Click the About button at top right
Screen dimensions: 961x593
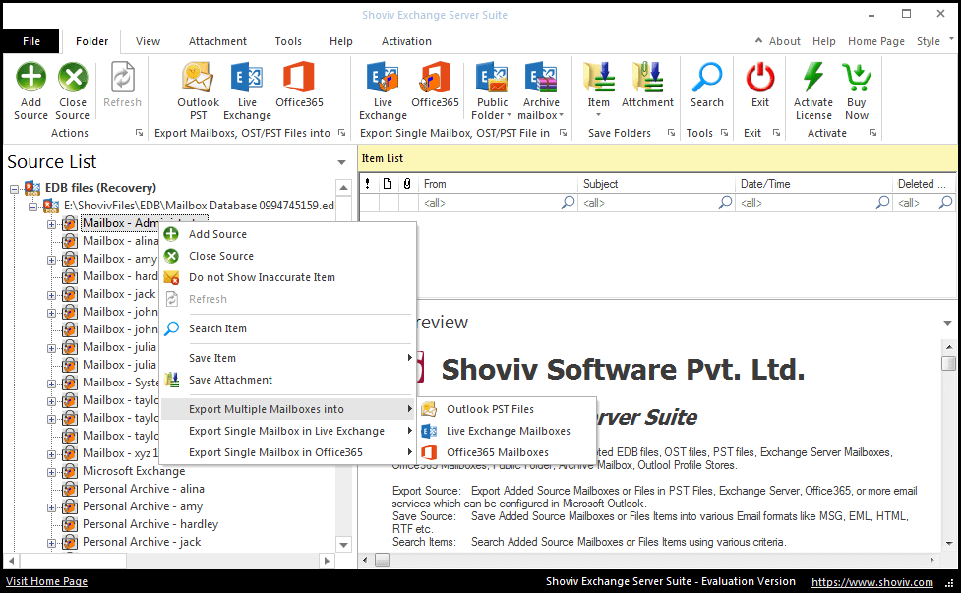(x=785, y=41)
